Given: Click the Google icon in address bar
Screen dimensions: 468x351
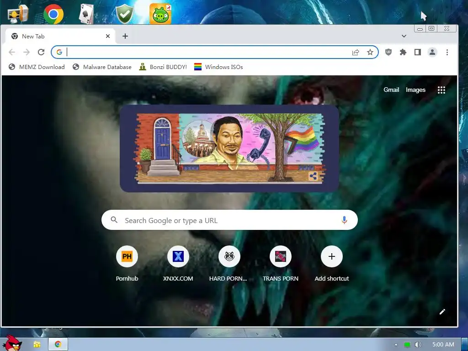Looking at the screenshot, I should 59,52.
